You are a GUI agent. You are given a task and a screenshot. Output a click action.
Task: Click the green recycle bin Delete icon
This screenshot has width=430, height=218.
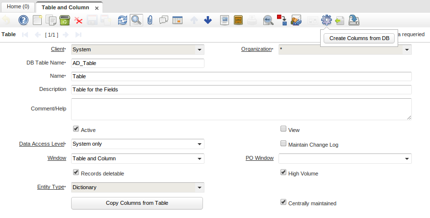point(64,21)
